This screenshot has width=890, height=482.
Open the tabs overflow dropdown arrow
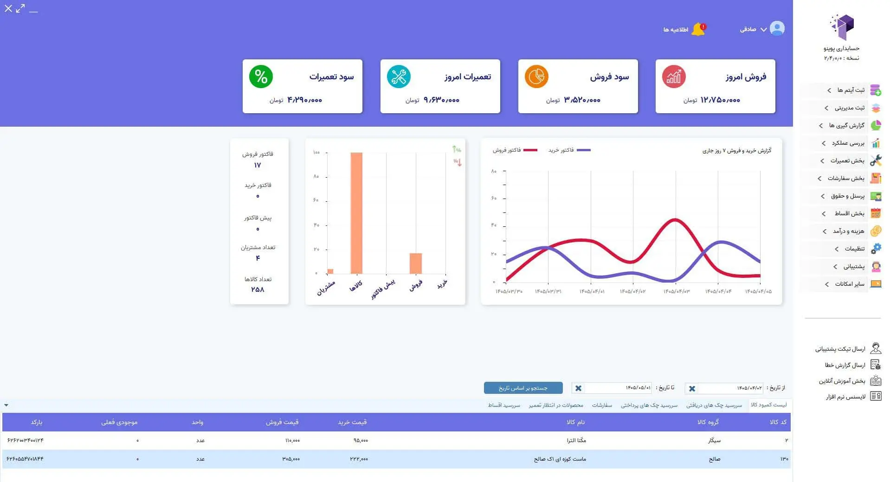coord(6,405)
